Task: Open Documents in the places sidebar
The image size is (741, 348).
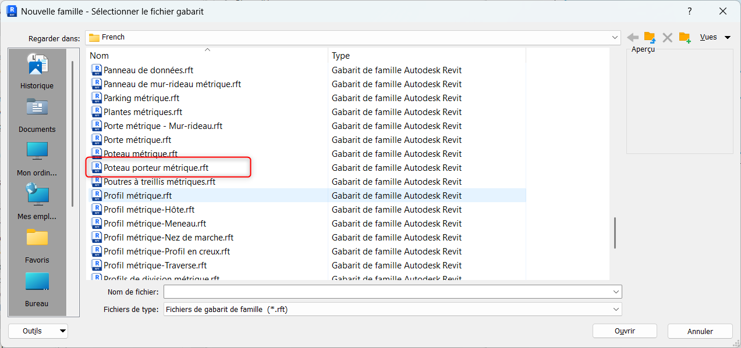Action: tap(37, 115)
